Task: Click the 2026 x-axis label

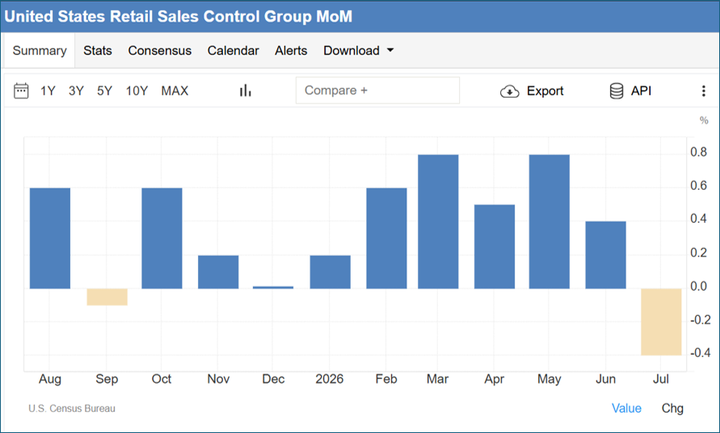Action: 330,379
